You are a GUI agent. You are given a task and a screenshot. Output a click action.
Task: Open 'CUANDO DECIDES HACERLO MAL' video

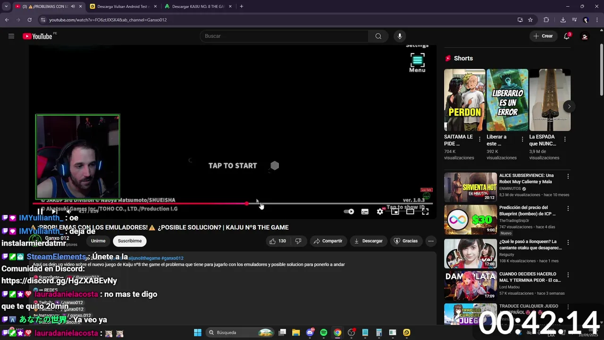(530, 277)
